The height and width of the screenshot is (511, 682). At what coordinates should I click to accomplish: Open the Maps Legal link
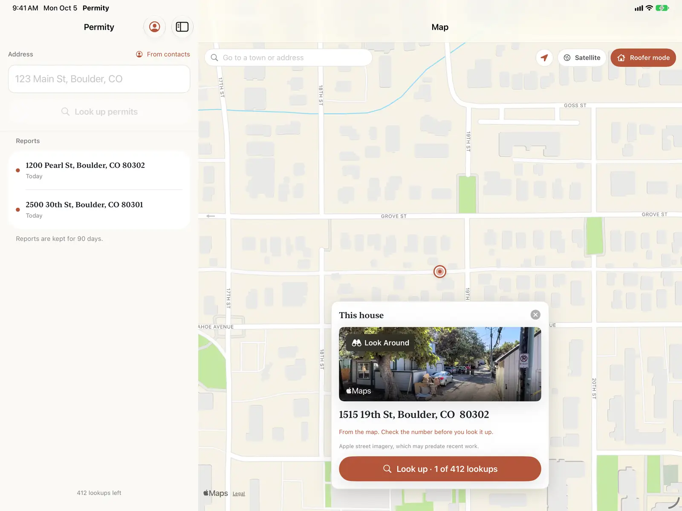pyautogui.click(x=239, y=494)
